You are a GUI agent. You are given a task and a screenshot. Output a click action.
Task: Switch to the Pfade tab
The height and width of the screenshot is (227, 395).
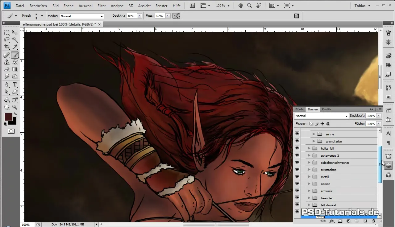click(x=299, y=109)
